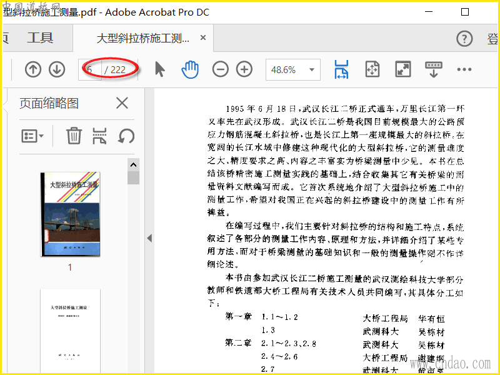The image size is (500, 375).
Task: Click the '/ 222' total pages text
Action: [x=115, y=69]
